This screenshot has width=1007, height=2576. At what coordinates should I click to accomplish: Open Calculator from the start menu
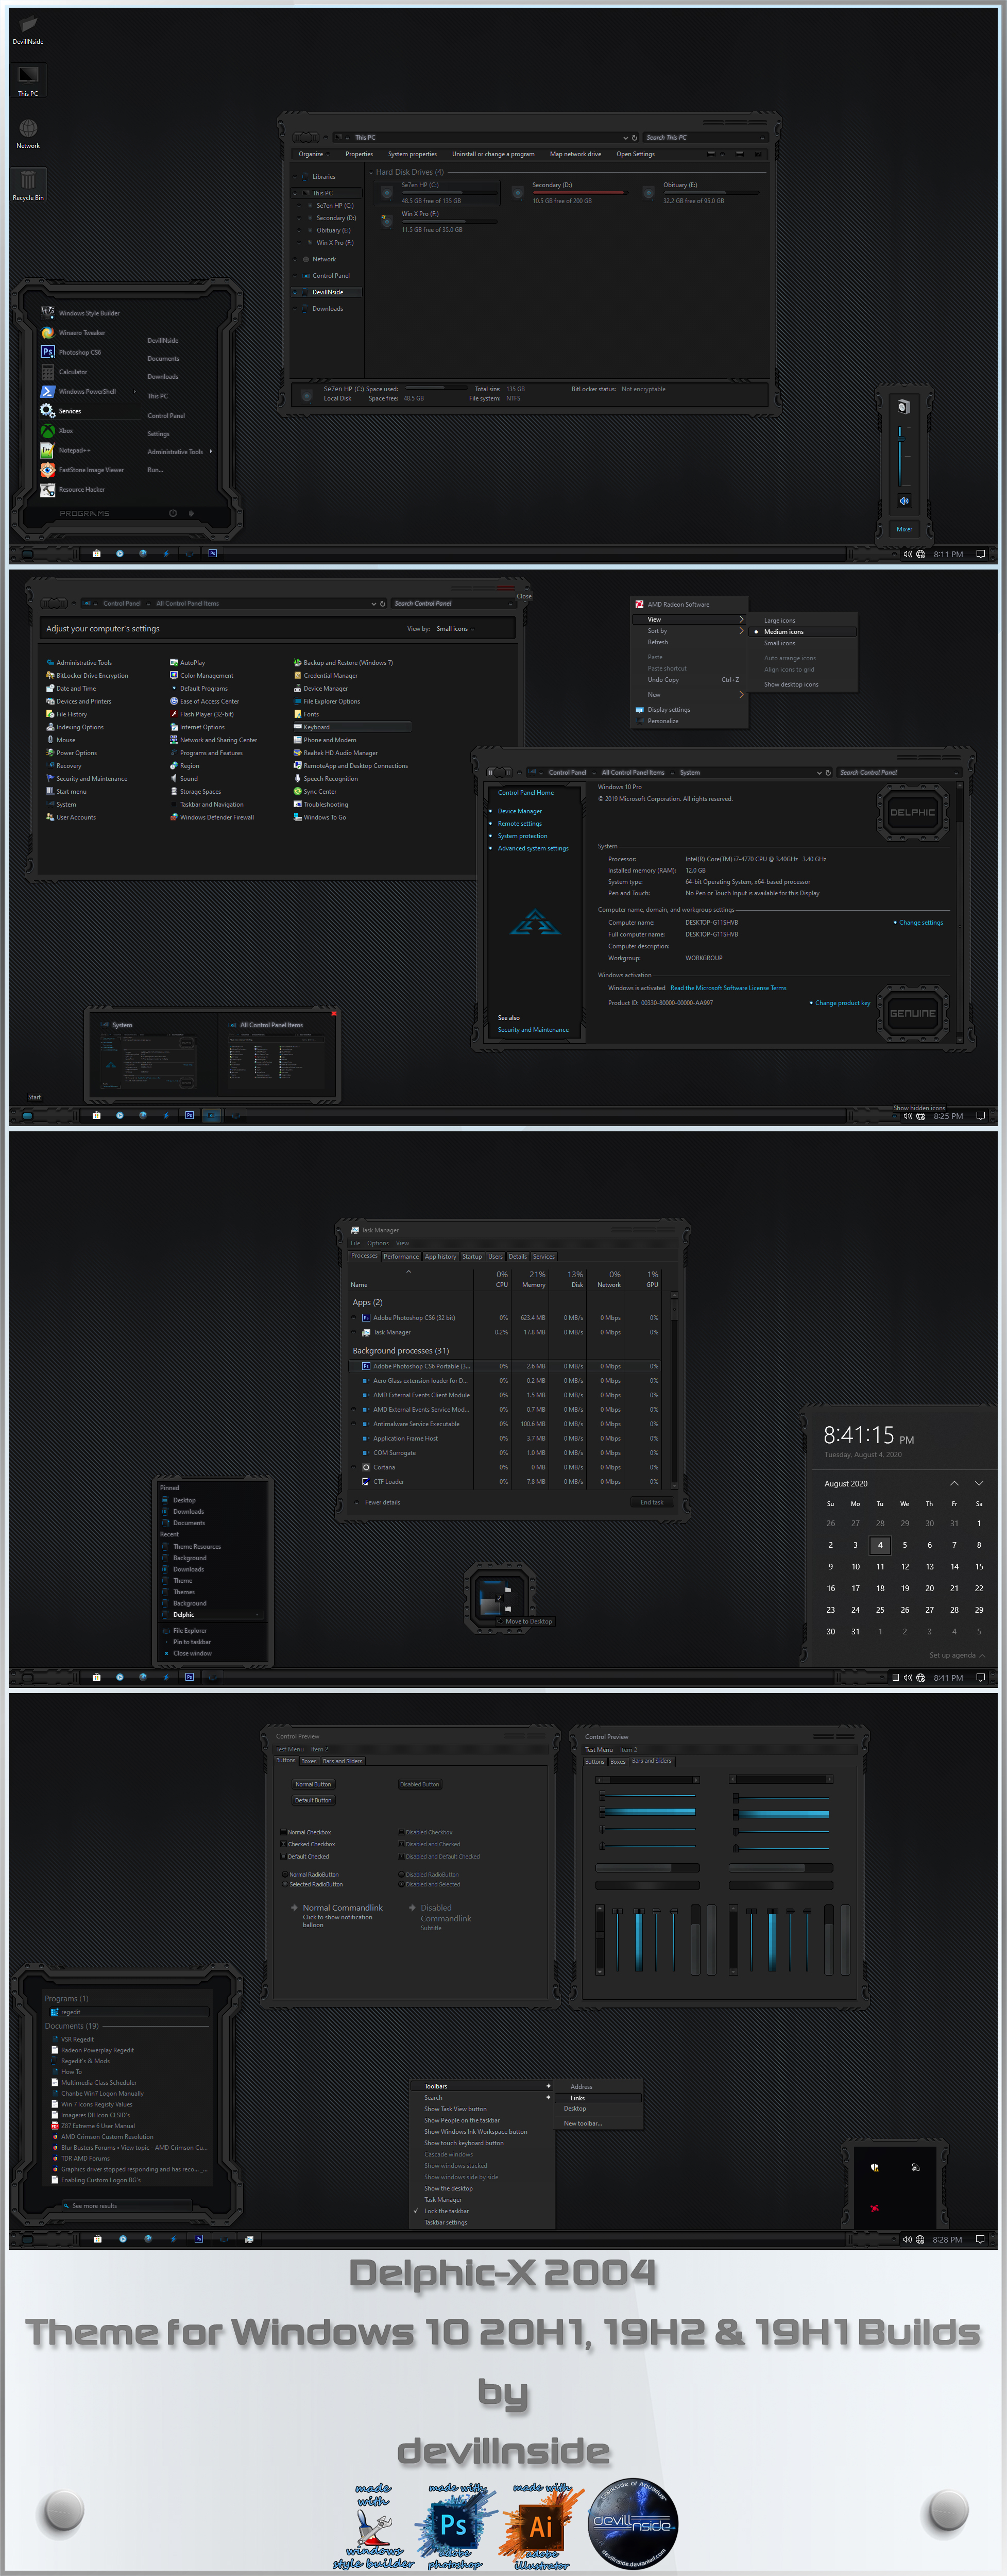tap(64, 372)
